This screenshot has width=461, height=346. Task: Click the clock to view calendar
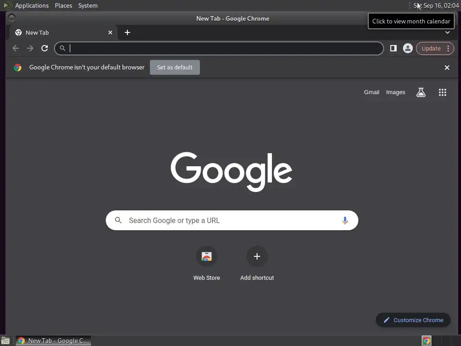[x=436, y=5]
